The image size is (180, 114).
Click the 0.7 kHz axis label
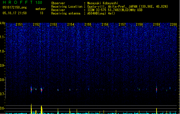[x=2, y=94]
